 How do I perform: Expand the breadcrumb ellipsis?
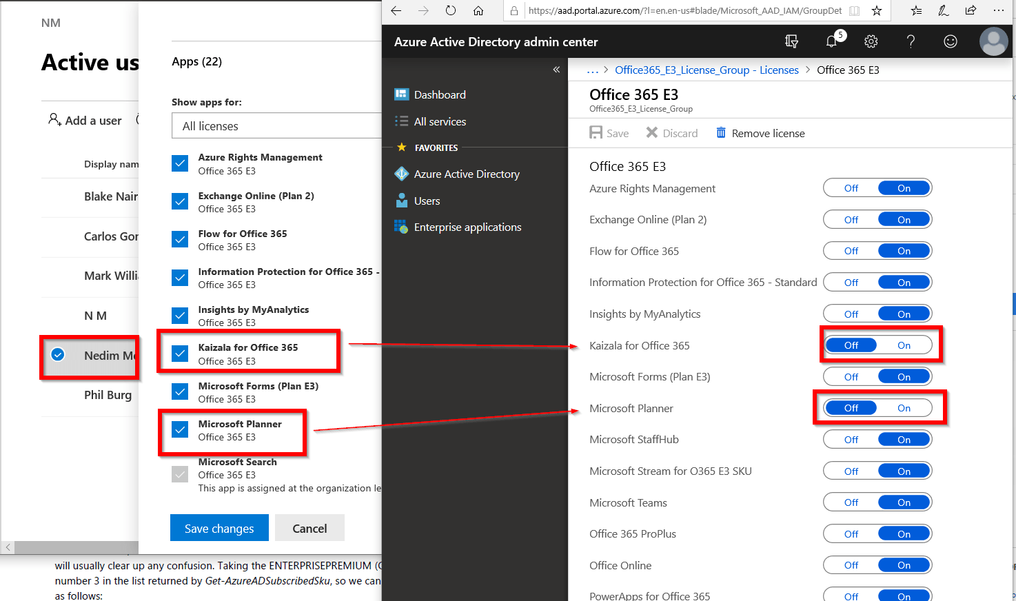(592, 70)
